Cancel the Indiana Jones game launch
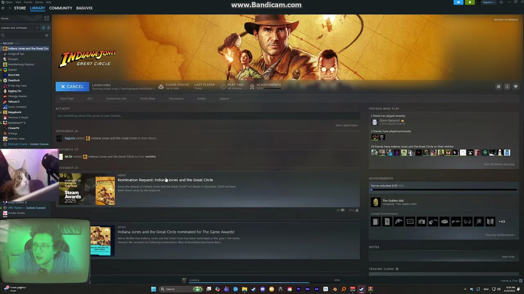 click(72, 87)
